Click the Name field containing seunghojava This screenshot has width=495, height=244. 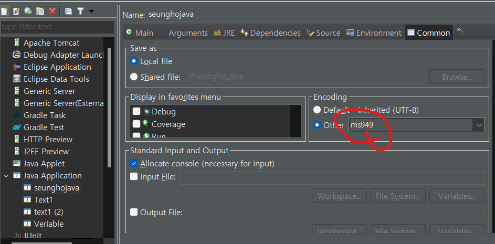coord(320,15)
